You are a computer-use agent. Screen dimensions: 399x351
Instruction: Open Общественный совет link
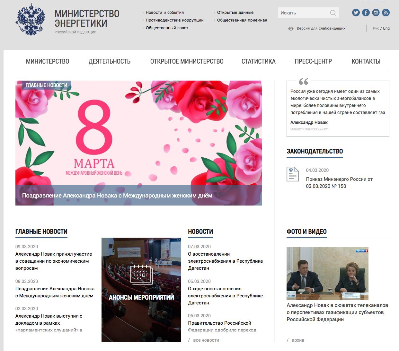pos(167,28)
